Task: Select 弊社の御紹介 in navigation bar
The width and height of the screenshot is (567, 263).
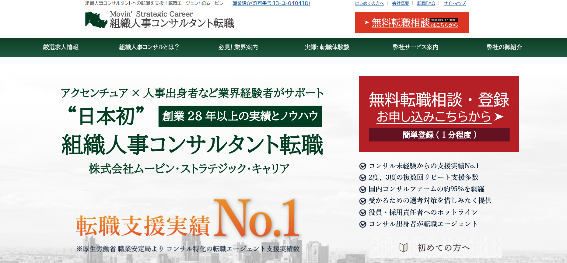Action: click(504, 47)
